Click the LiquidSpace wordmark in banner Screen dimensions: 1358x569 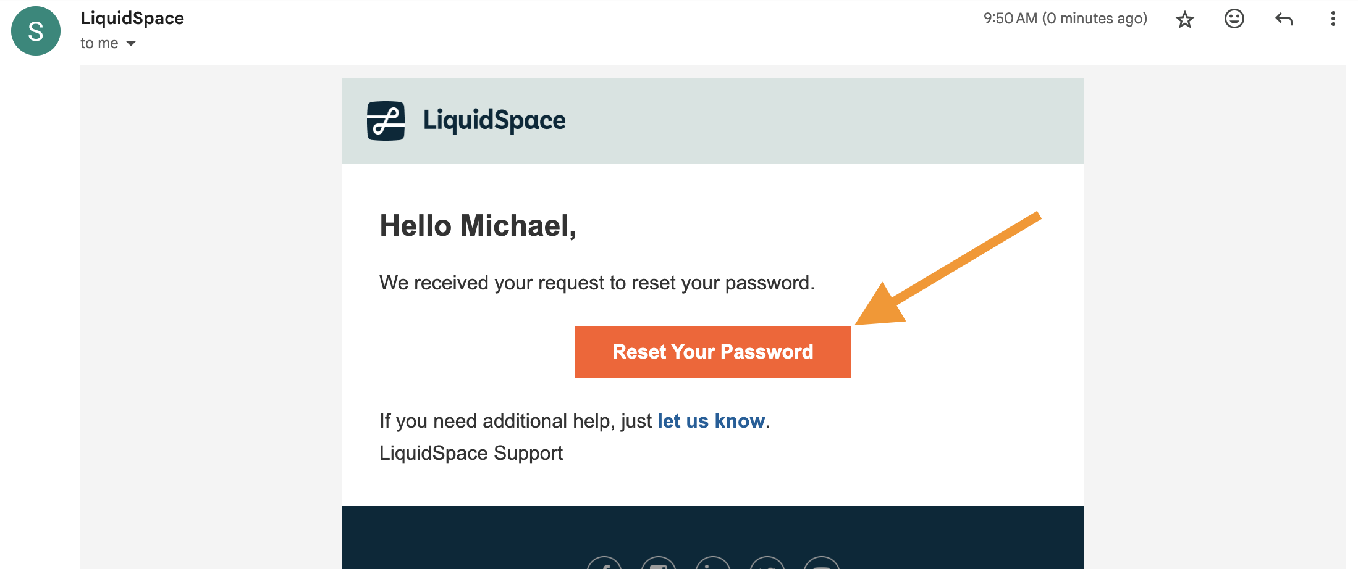[x=494, y=120]
